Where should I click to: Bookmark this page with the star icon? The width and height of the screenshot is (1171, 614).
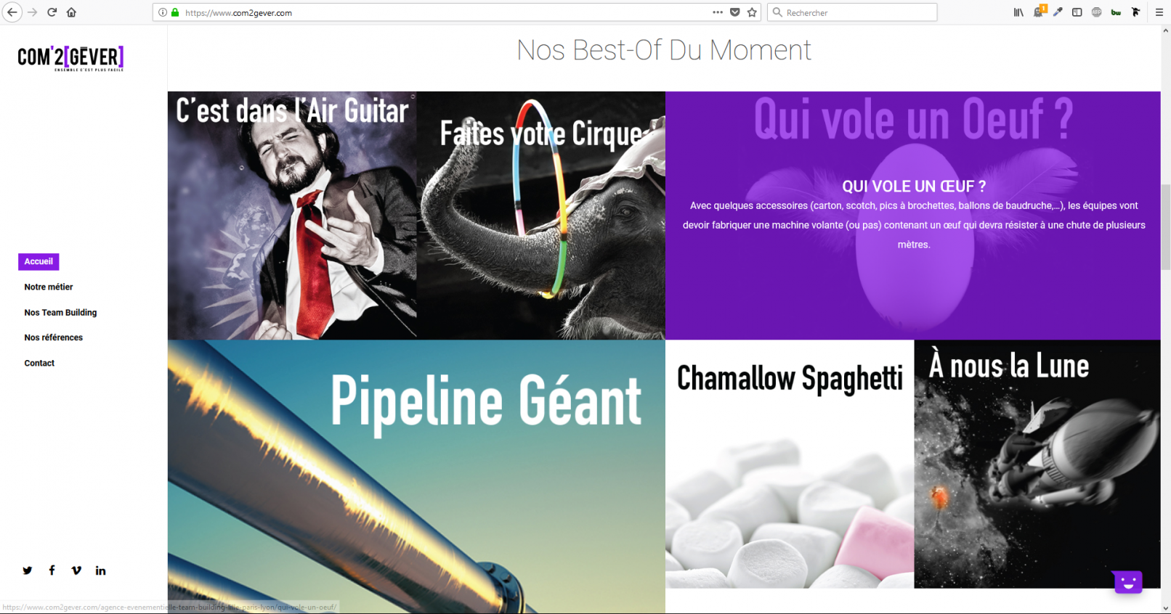752,12
